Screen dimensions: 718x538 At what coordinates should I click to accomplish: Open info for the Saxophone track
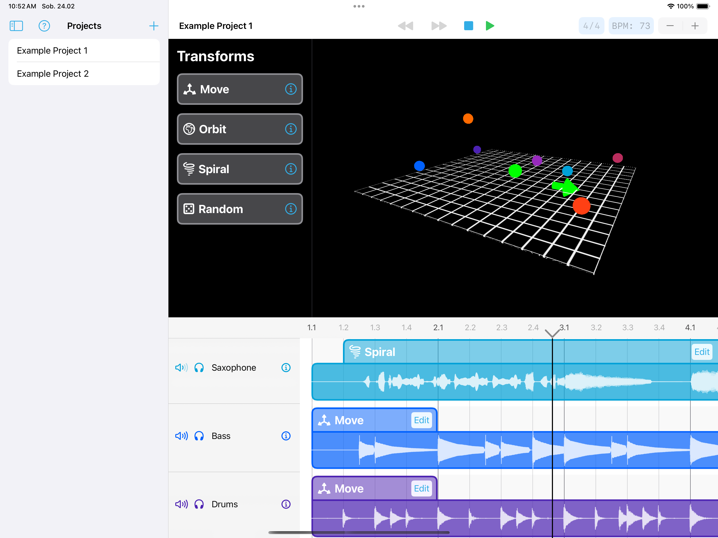pos(286,368)
